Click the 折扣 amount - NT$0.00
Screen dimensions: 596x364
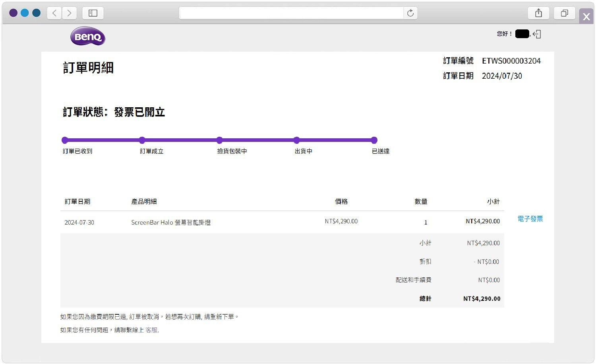point(486,262)
